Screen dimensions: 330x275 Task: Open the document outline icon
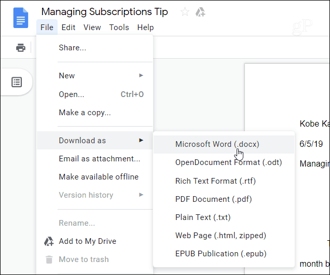pos(17,82)
